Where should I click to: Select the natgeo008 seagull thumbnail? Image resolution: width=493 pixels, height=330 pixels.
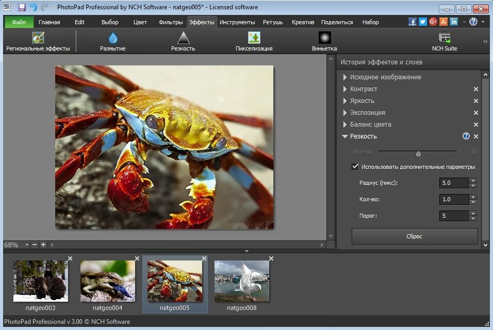242,281
